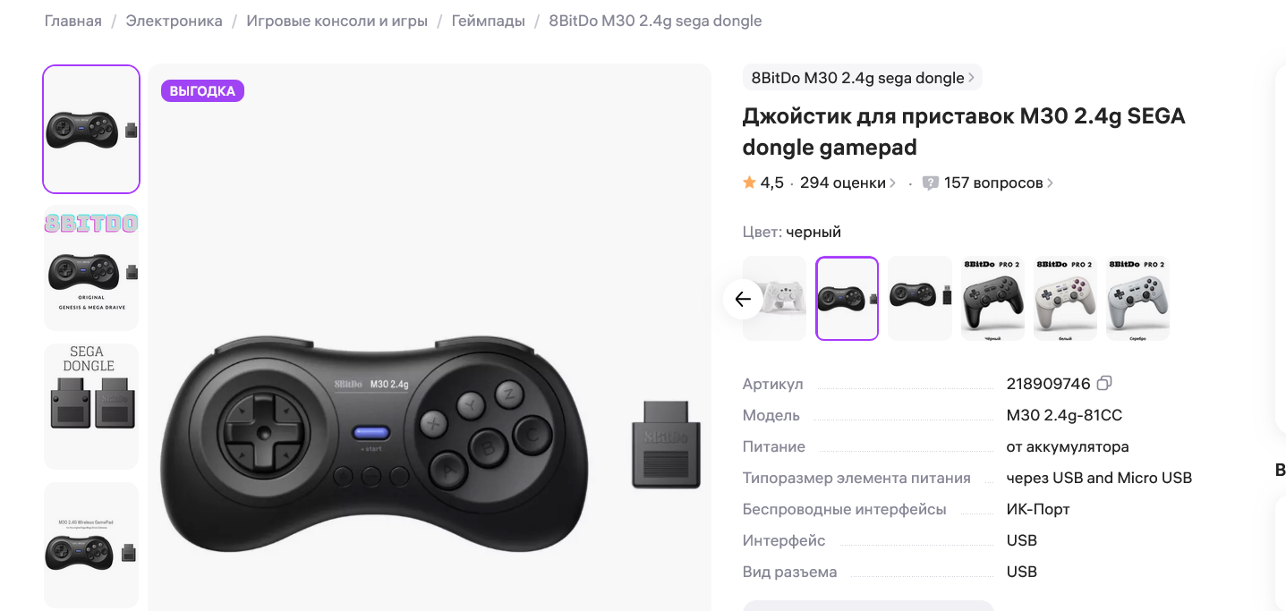Choose the black M30 with USB dongle variant
Image resolution: width=1286 pixels, height=611 pixels.
[920, 299]
